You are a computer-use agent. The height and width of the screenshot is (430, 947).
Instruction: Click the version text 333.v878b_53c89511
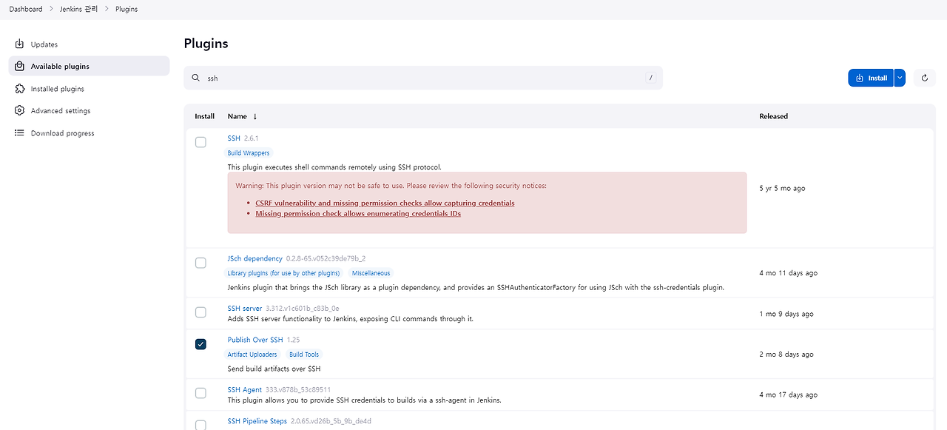click(298, 389)
